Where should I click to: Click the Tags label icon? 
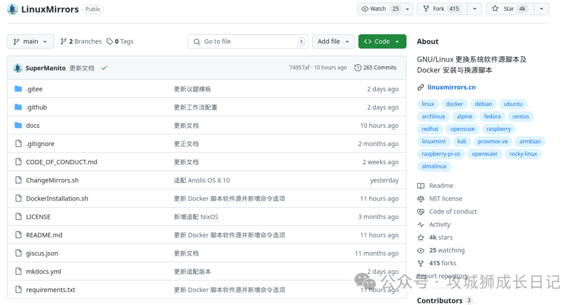(x=110, y=42)
